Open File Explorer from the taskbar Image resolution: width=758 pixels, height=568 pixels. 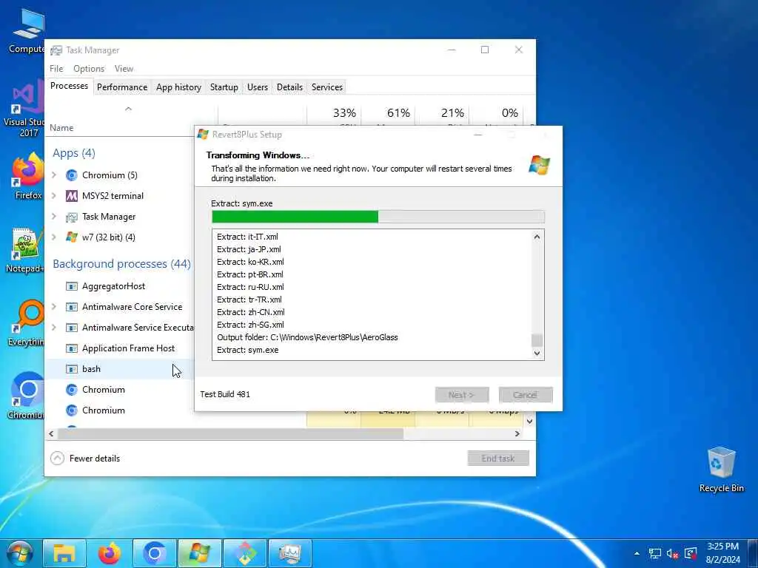click(x=64, y=553)
